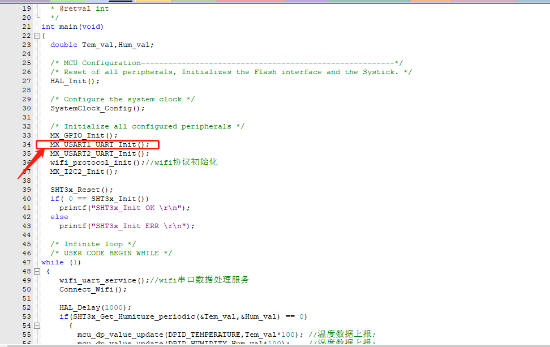Screen dimensions: 550x347
Task: Collapse the while loop fold at line 48
Action: (x=37, y=271)
